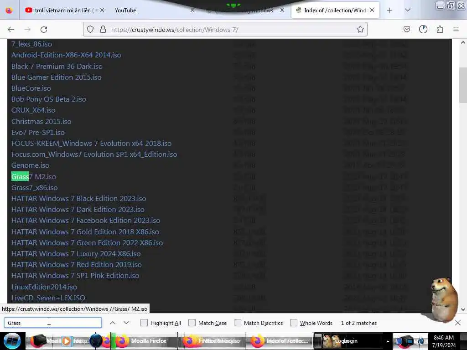Viewport: 467px width, 350px height.
Task: Open the tracking protection shield icon
Action: [90, 30]
